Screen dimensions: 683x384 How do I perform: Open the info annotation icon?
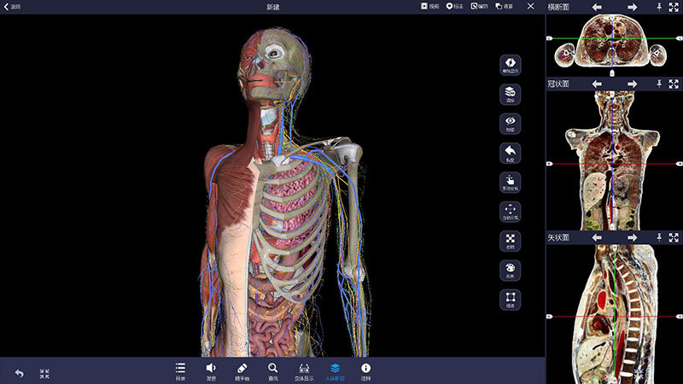[365, 372]
